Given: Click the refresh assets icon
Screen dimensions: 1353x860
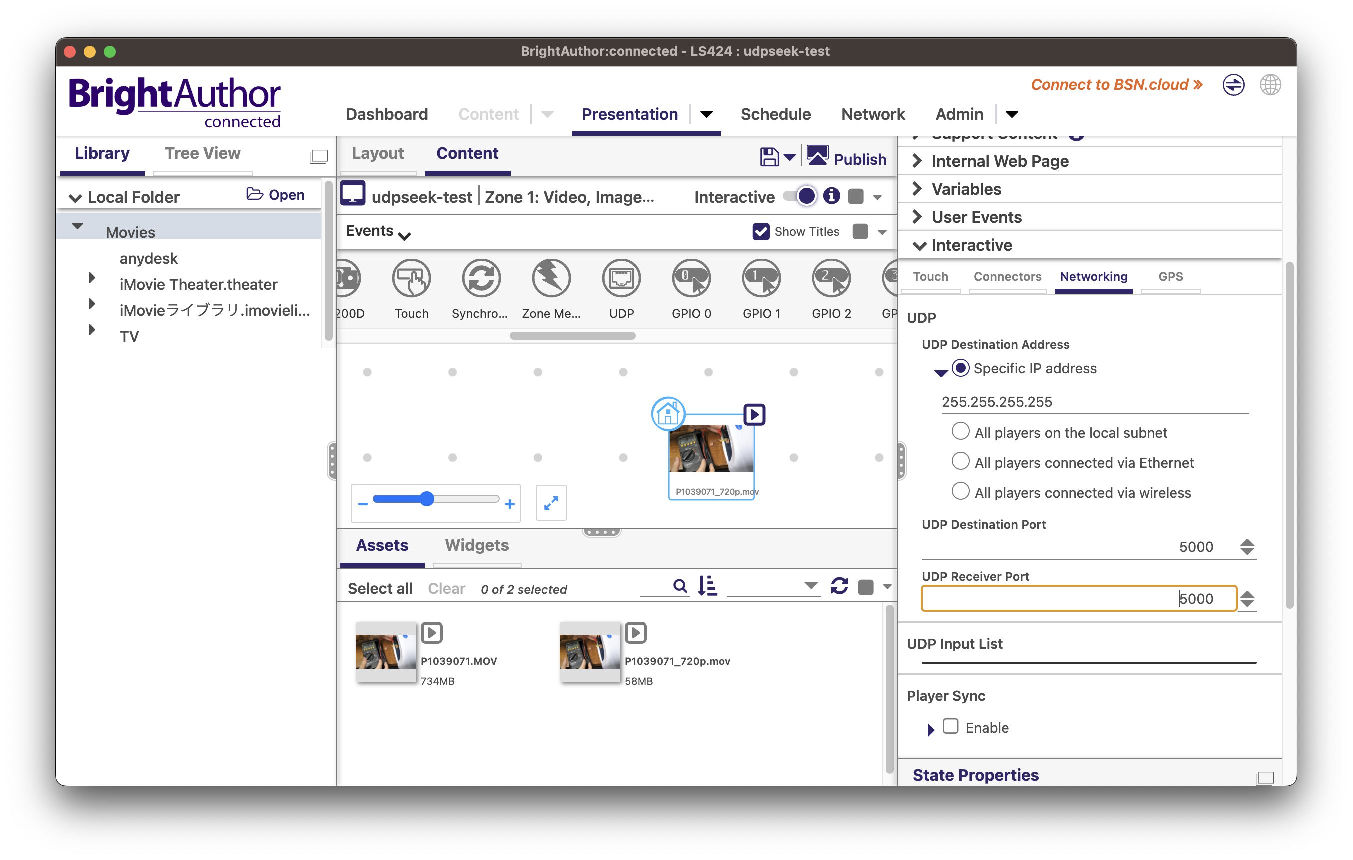Looking at the screenshot, I should tap(839, 586).
